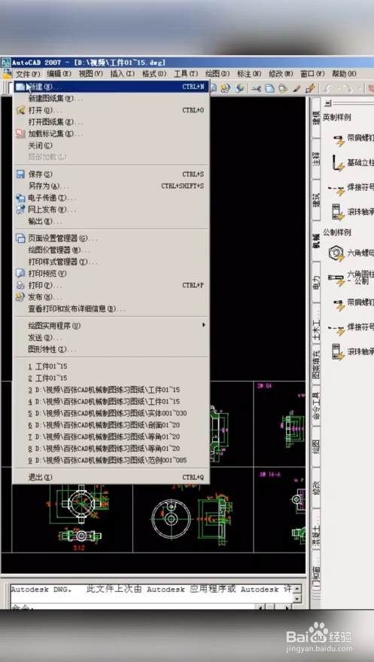Expand 绘图实用程序 submenu

111,326
